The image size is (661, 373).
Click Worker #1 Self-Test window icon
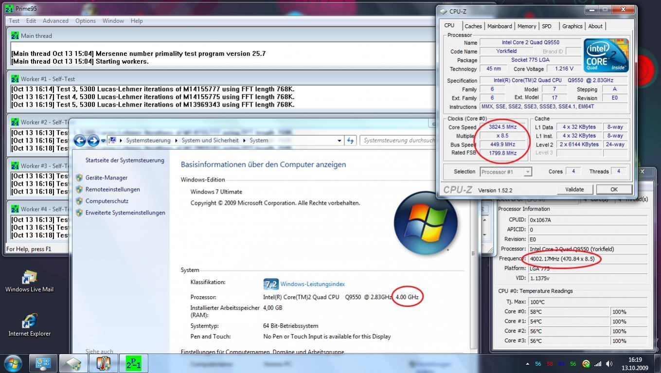click(x=15, y=79)
